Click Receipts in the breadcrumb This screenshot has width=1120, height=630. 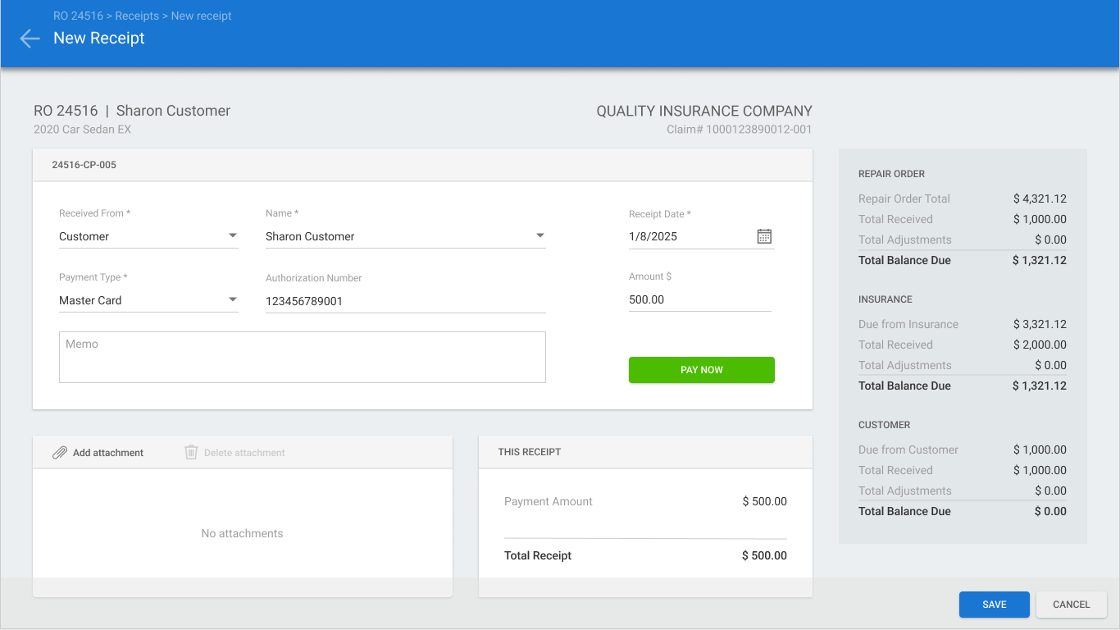137,16
